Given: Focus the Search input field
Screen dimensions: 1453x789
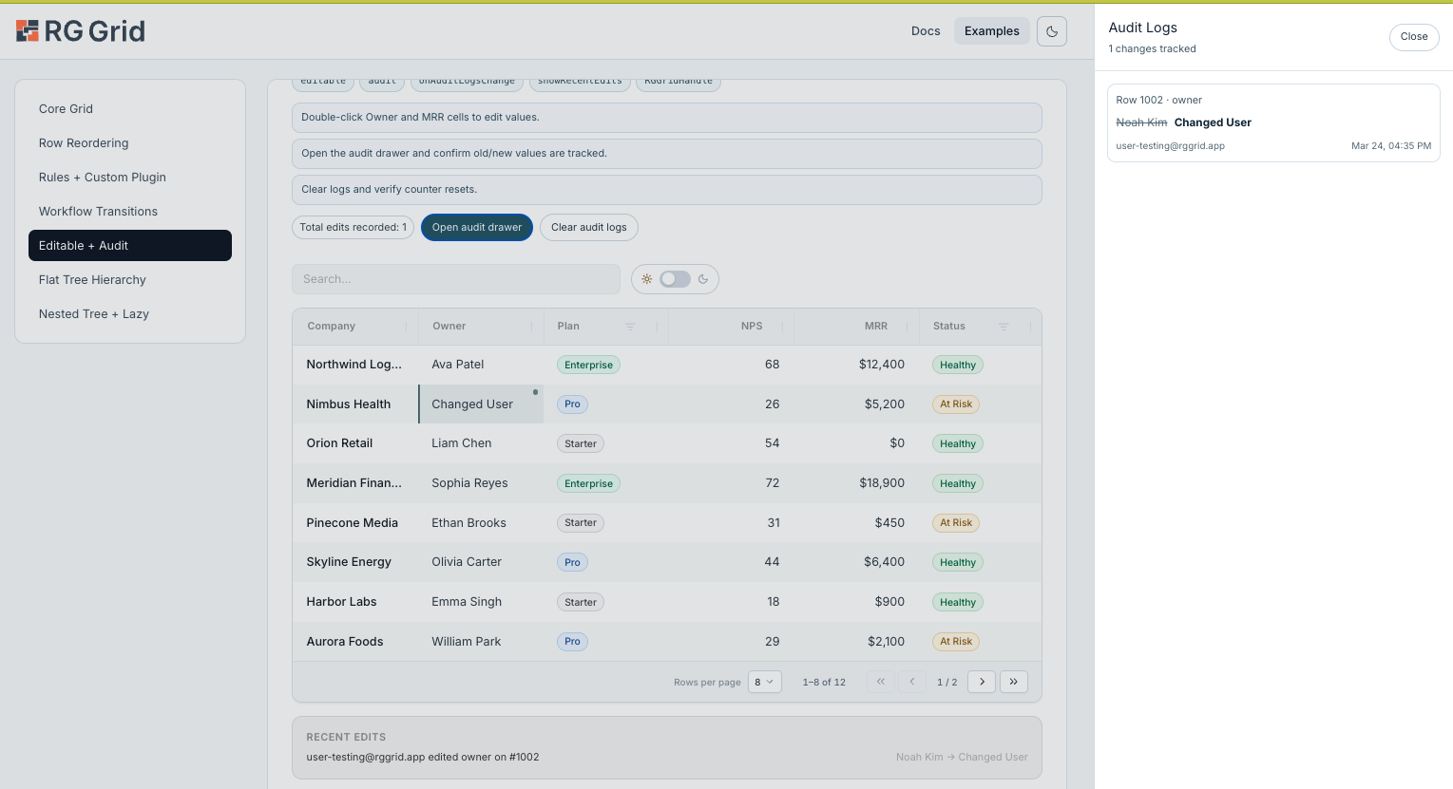Looking at the screenshot, I should [456, 279].
